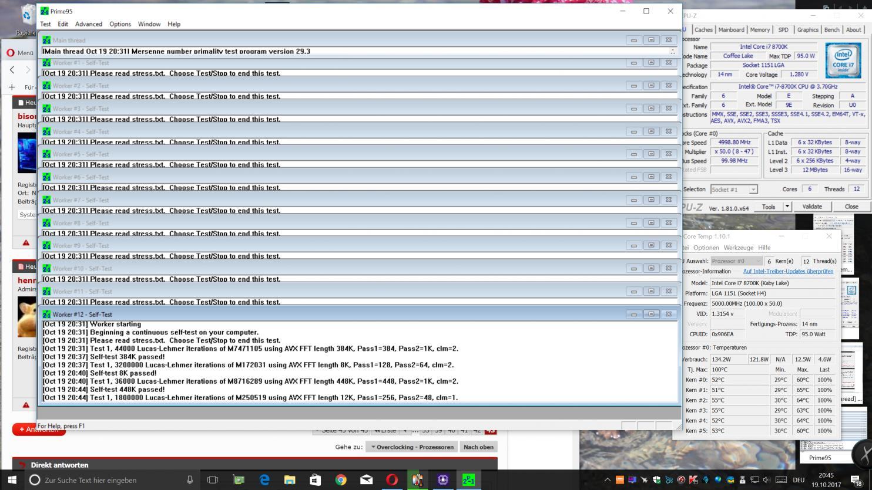Open Microsoft Edge from the taskbar

tap(264, 480)
